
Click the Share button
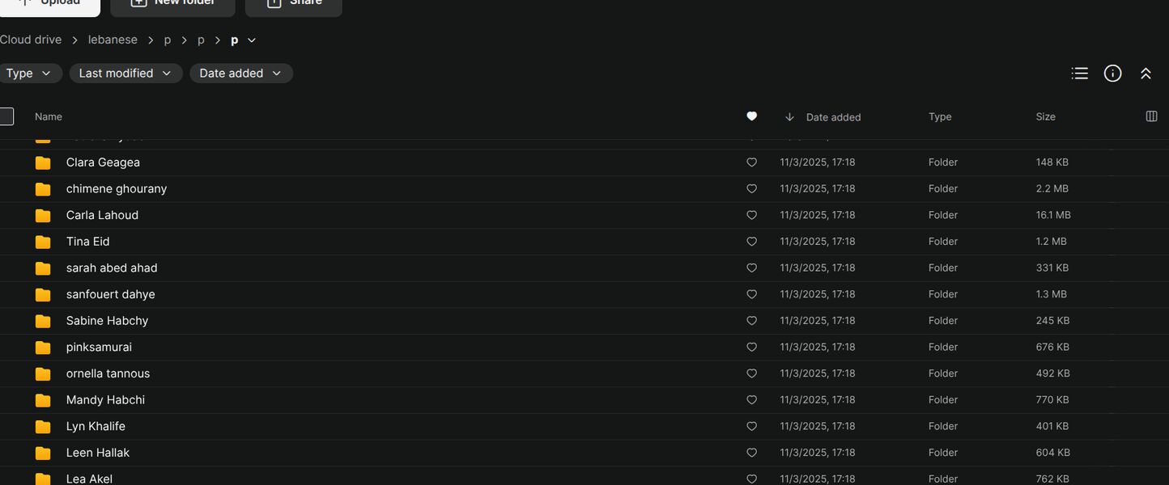click(294, 4)
